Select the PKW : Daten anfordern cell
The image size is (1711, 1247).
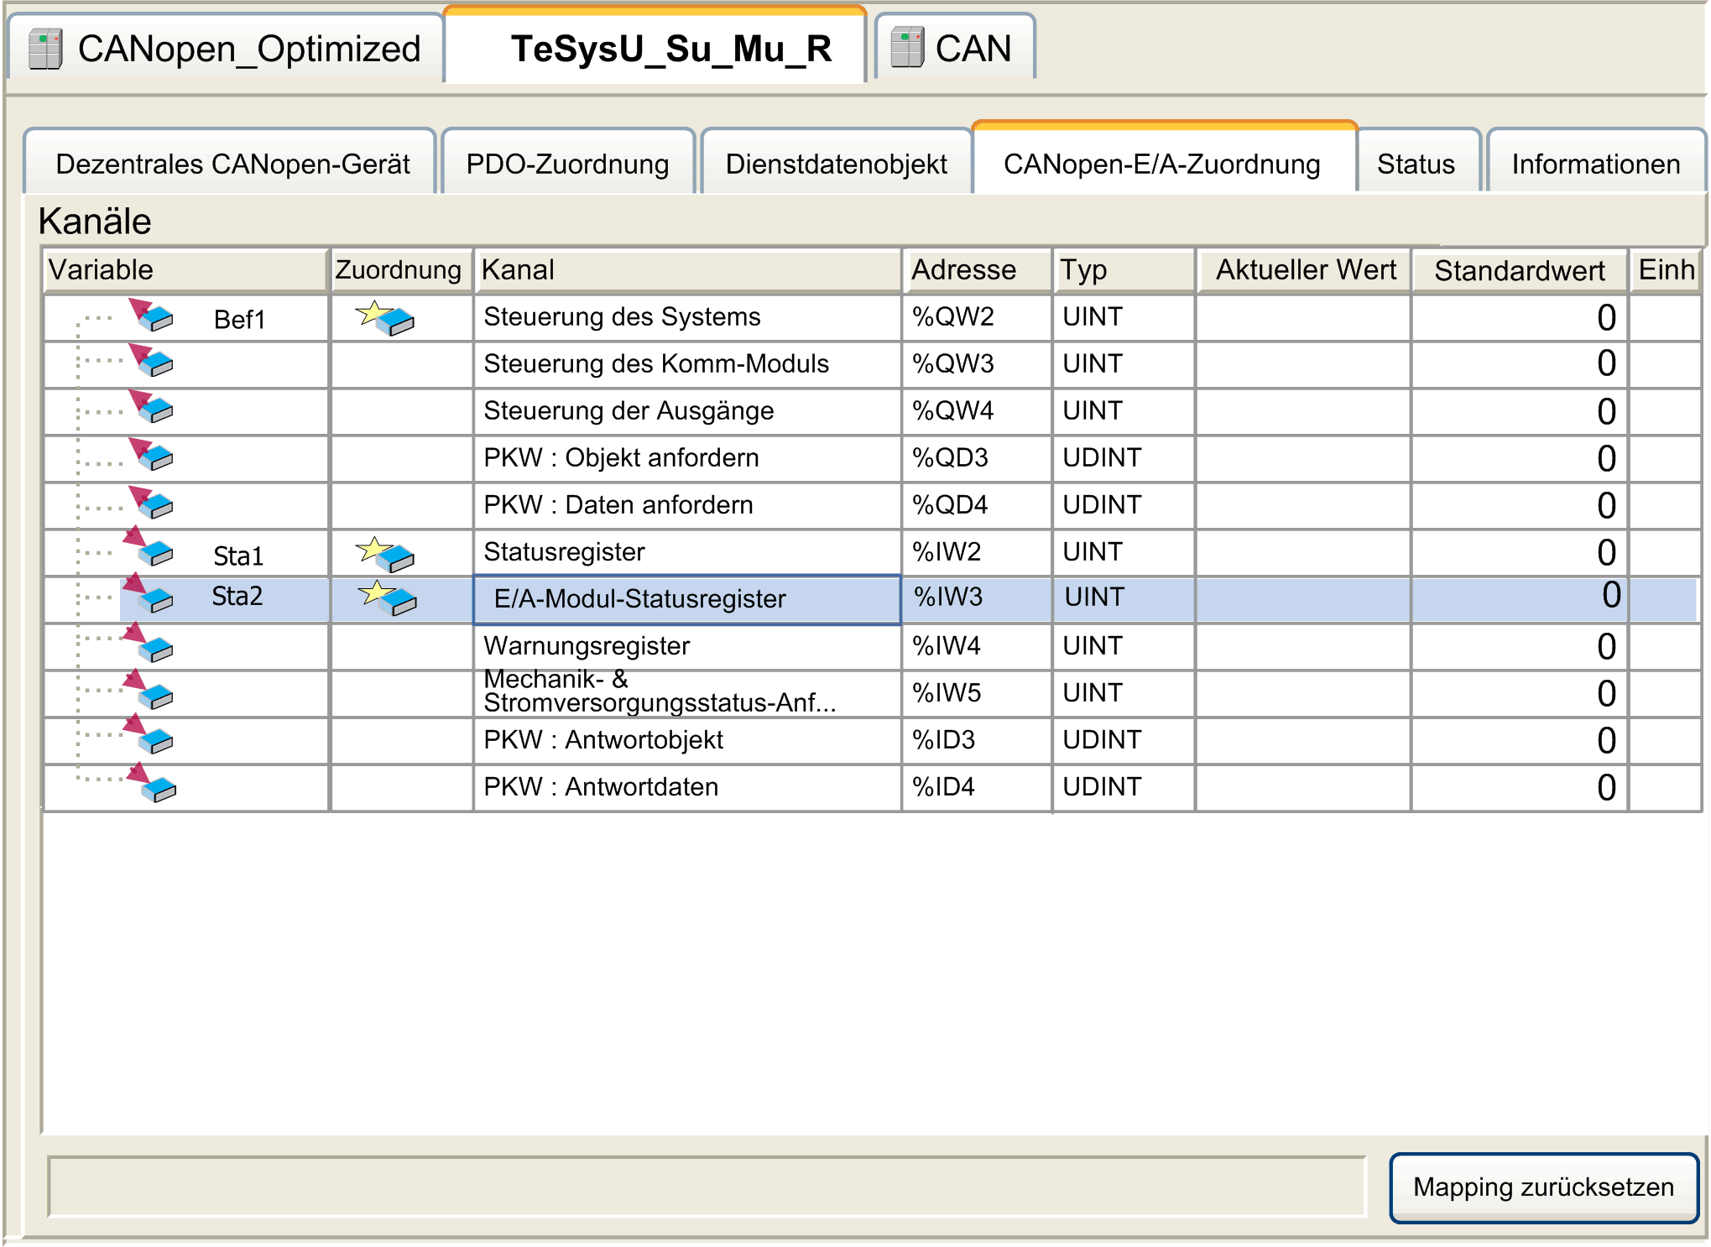pos(687,505)
